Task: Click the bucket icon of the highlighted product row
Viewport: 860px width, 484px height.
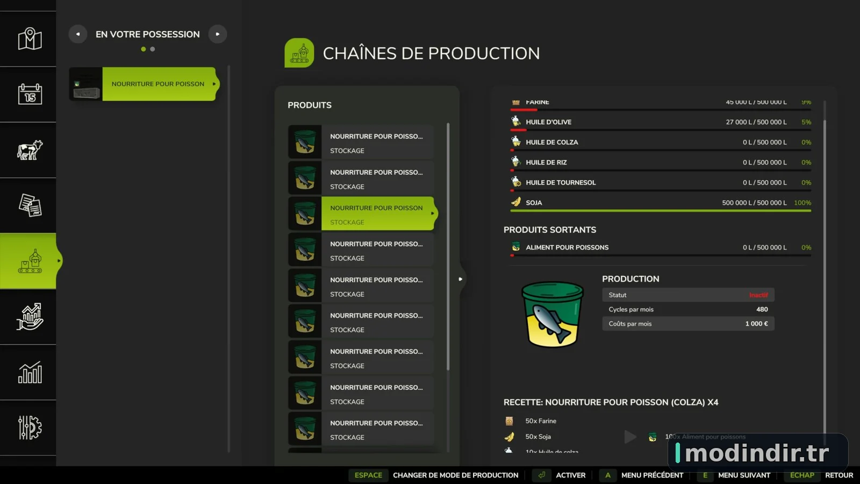Action: pyautogui.click(x=305, y=213)
